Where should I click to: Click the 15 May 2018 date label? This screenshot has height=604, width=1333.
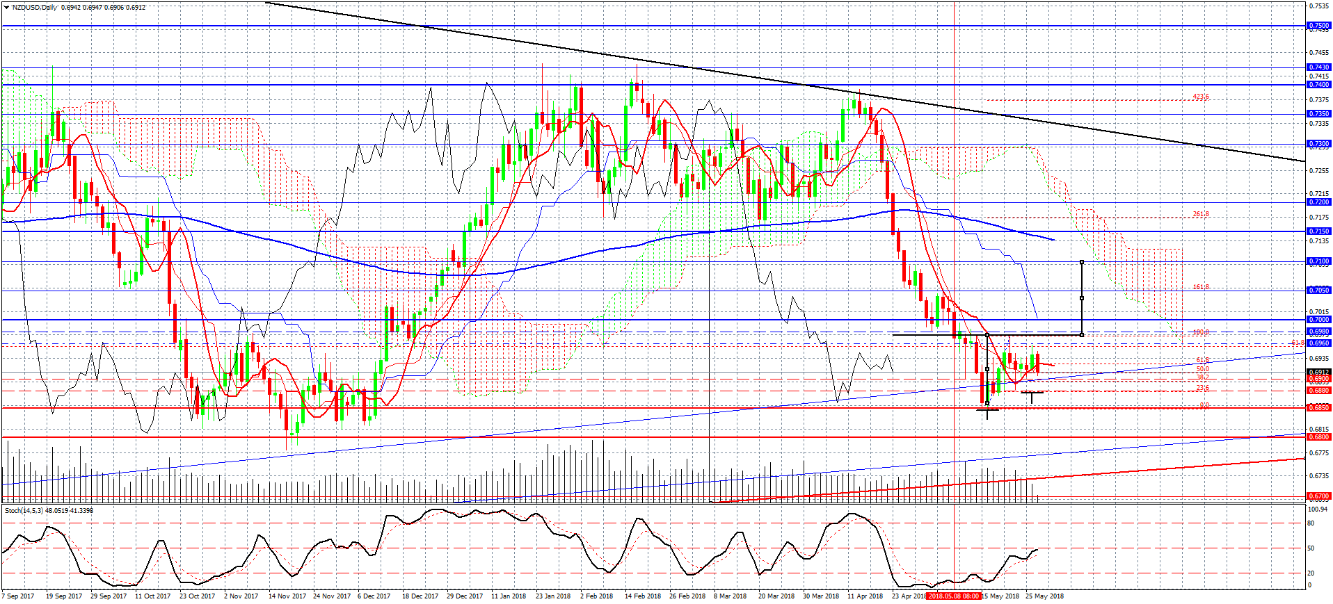[x=1000, y=596]
